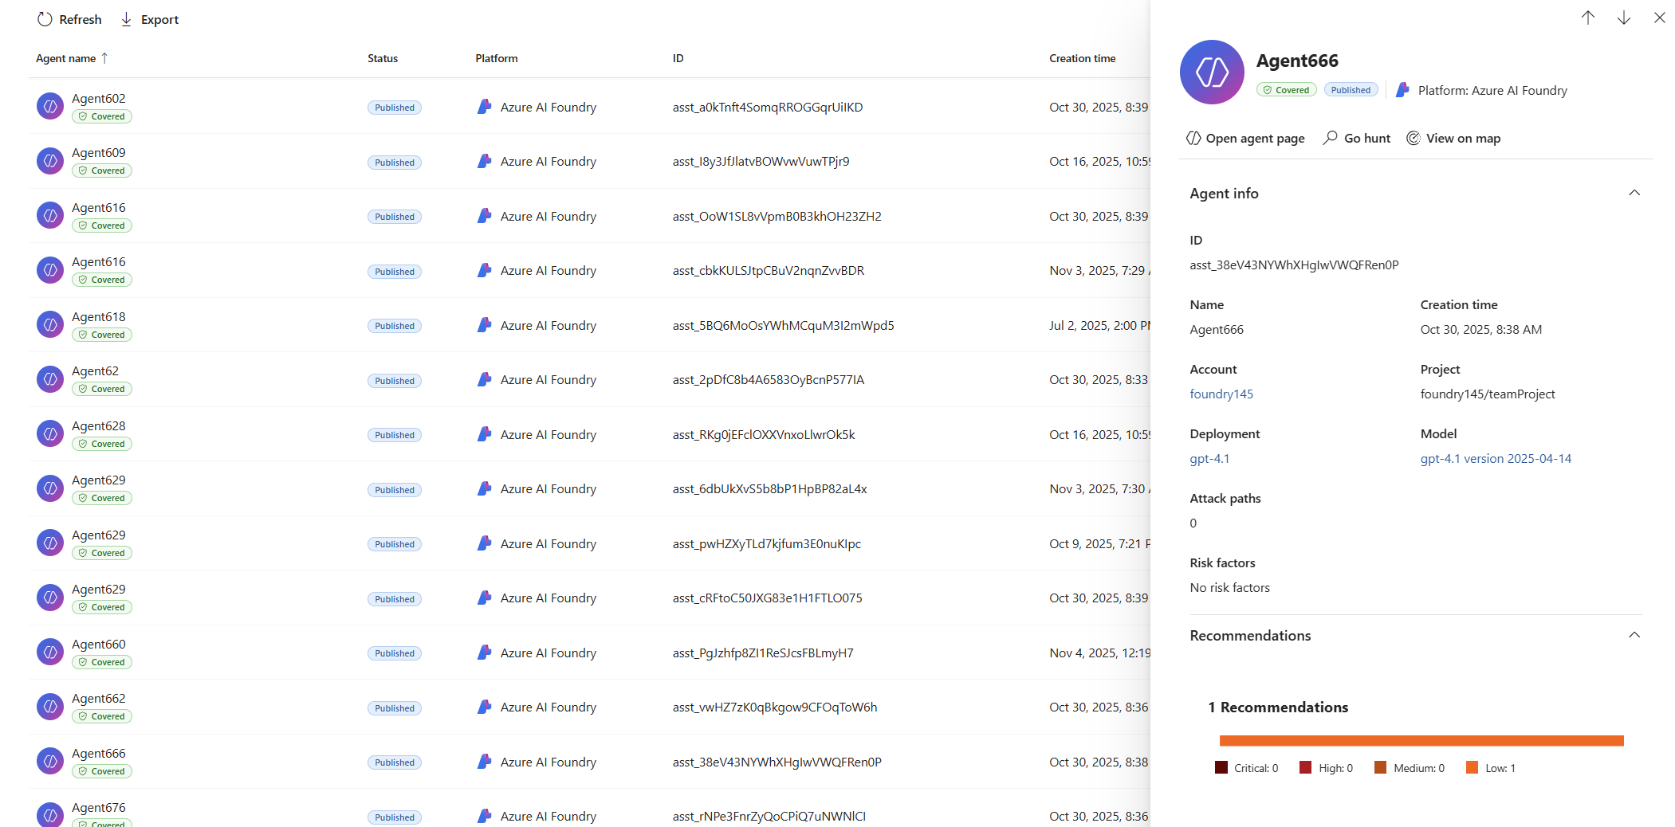Click the ID asst_pwHZXyTLd7kjfum3E0nuKIpc
Viewport: 1675px width, 827px height.
pos(767,543)
